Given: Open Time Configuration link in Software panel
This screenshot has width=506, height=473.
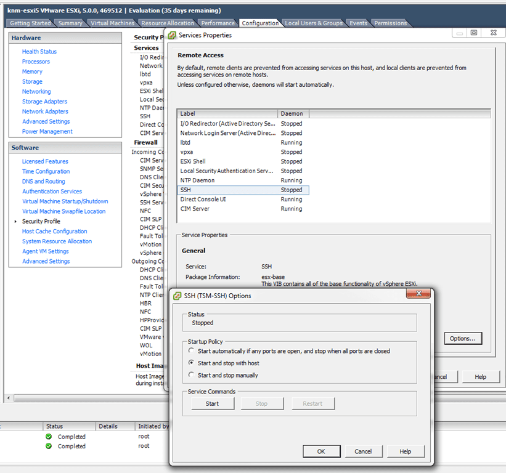Looking at the screenshot, I should [46, 171].
